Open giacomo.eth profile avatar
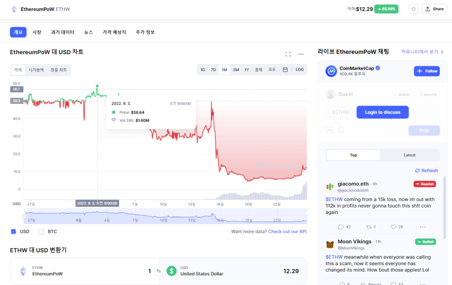This screenshot has width=452, height=285. click(330, 187)
